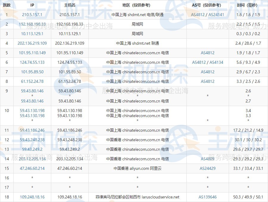Click the IP link 59.43.248.238
Image resolution: width=268 pixels, height=202 pixels.
(x=32, y=140)
